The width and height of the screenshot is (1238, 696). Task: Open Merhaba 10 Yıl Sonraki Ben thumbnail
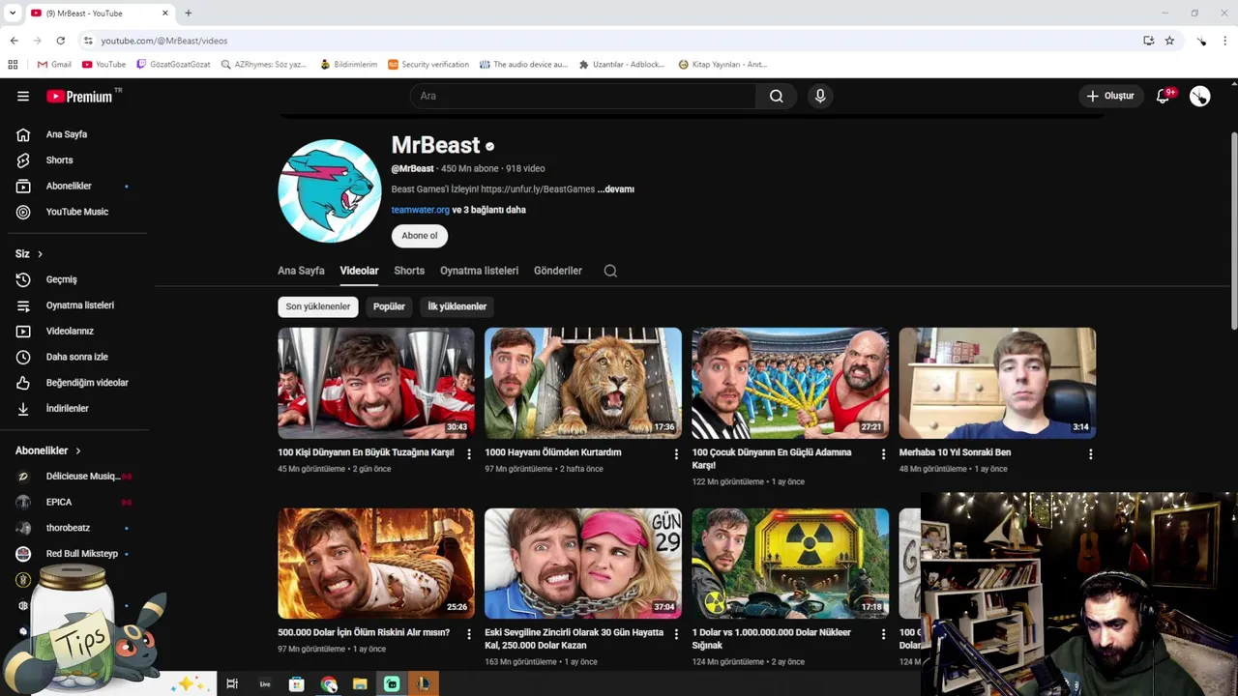(x=997, y=383)
